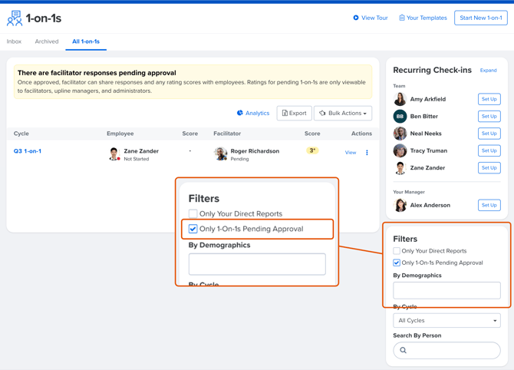The image size is (514, 370).
Task: Open the Bulk Actions dropdown
Action: pyautogui.click(x=343, y=113)
